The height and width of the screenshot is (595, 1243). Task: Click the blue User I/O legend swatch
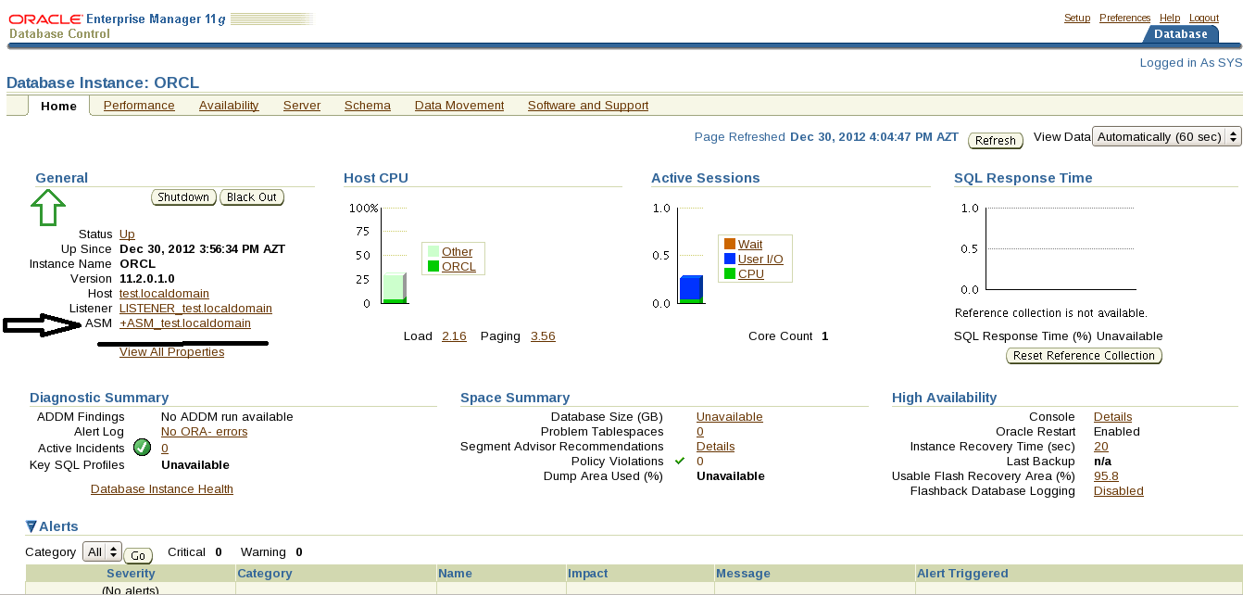point(730,260)
